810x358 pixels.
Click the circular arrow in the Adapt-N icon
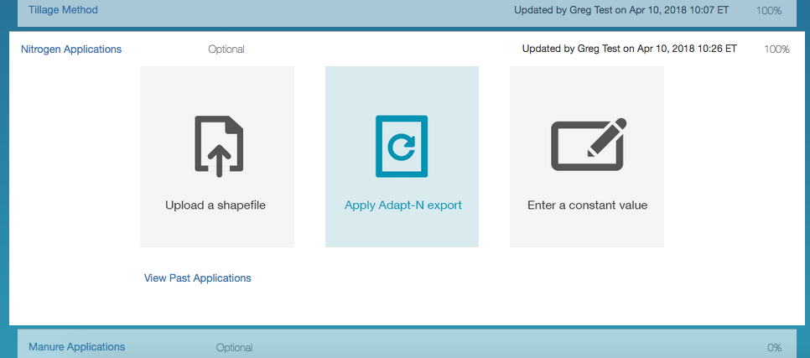pos(402,148)
